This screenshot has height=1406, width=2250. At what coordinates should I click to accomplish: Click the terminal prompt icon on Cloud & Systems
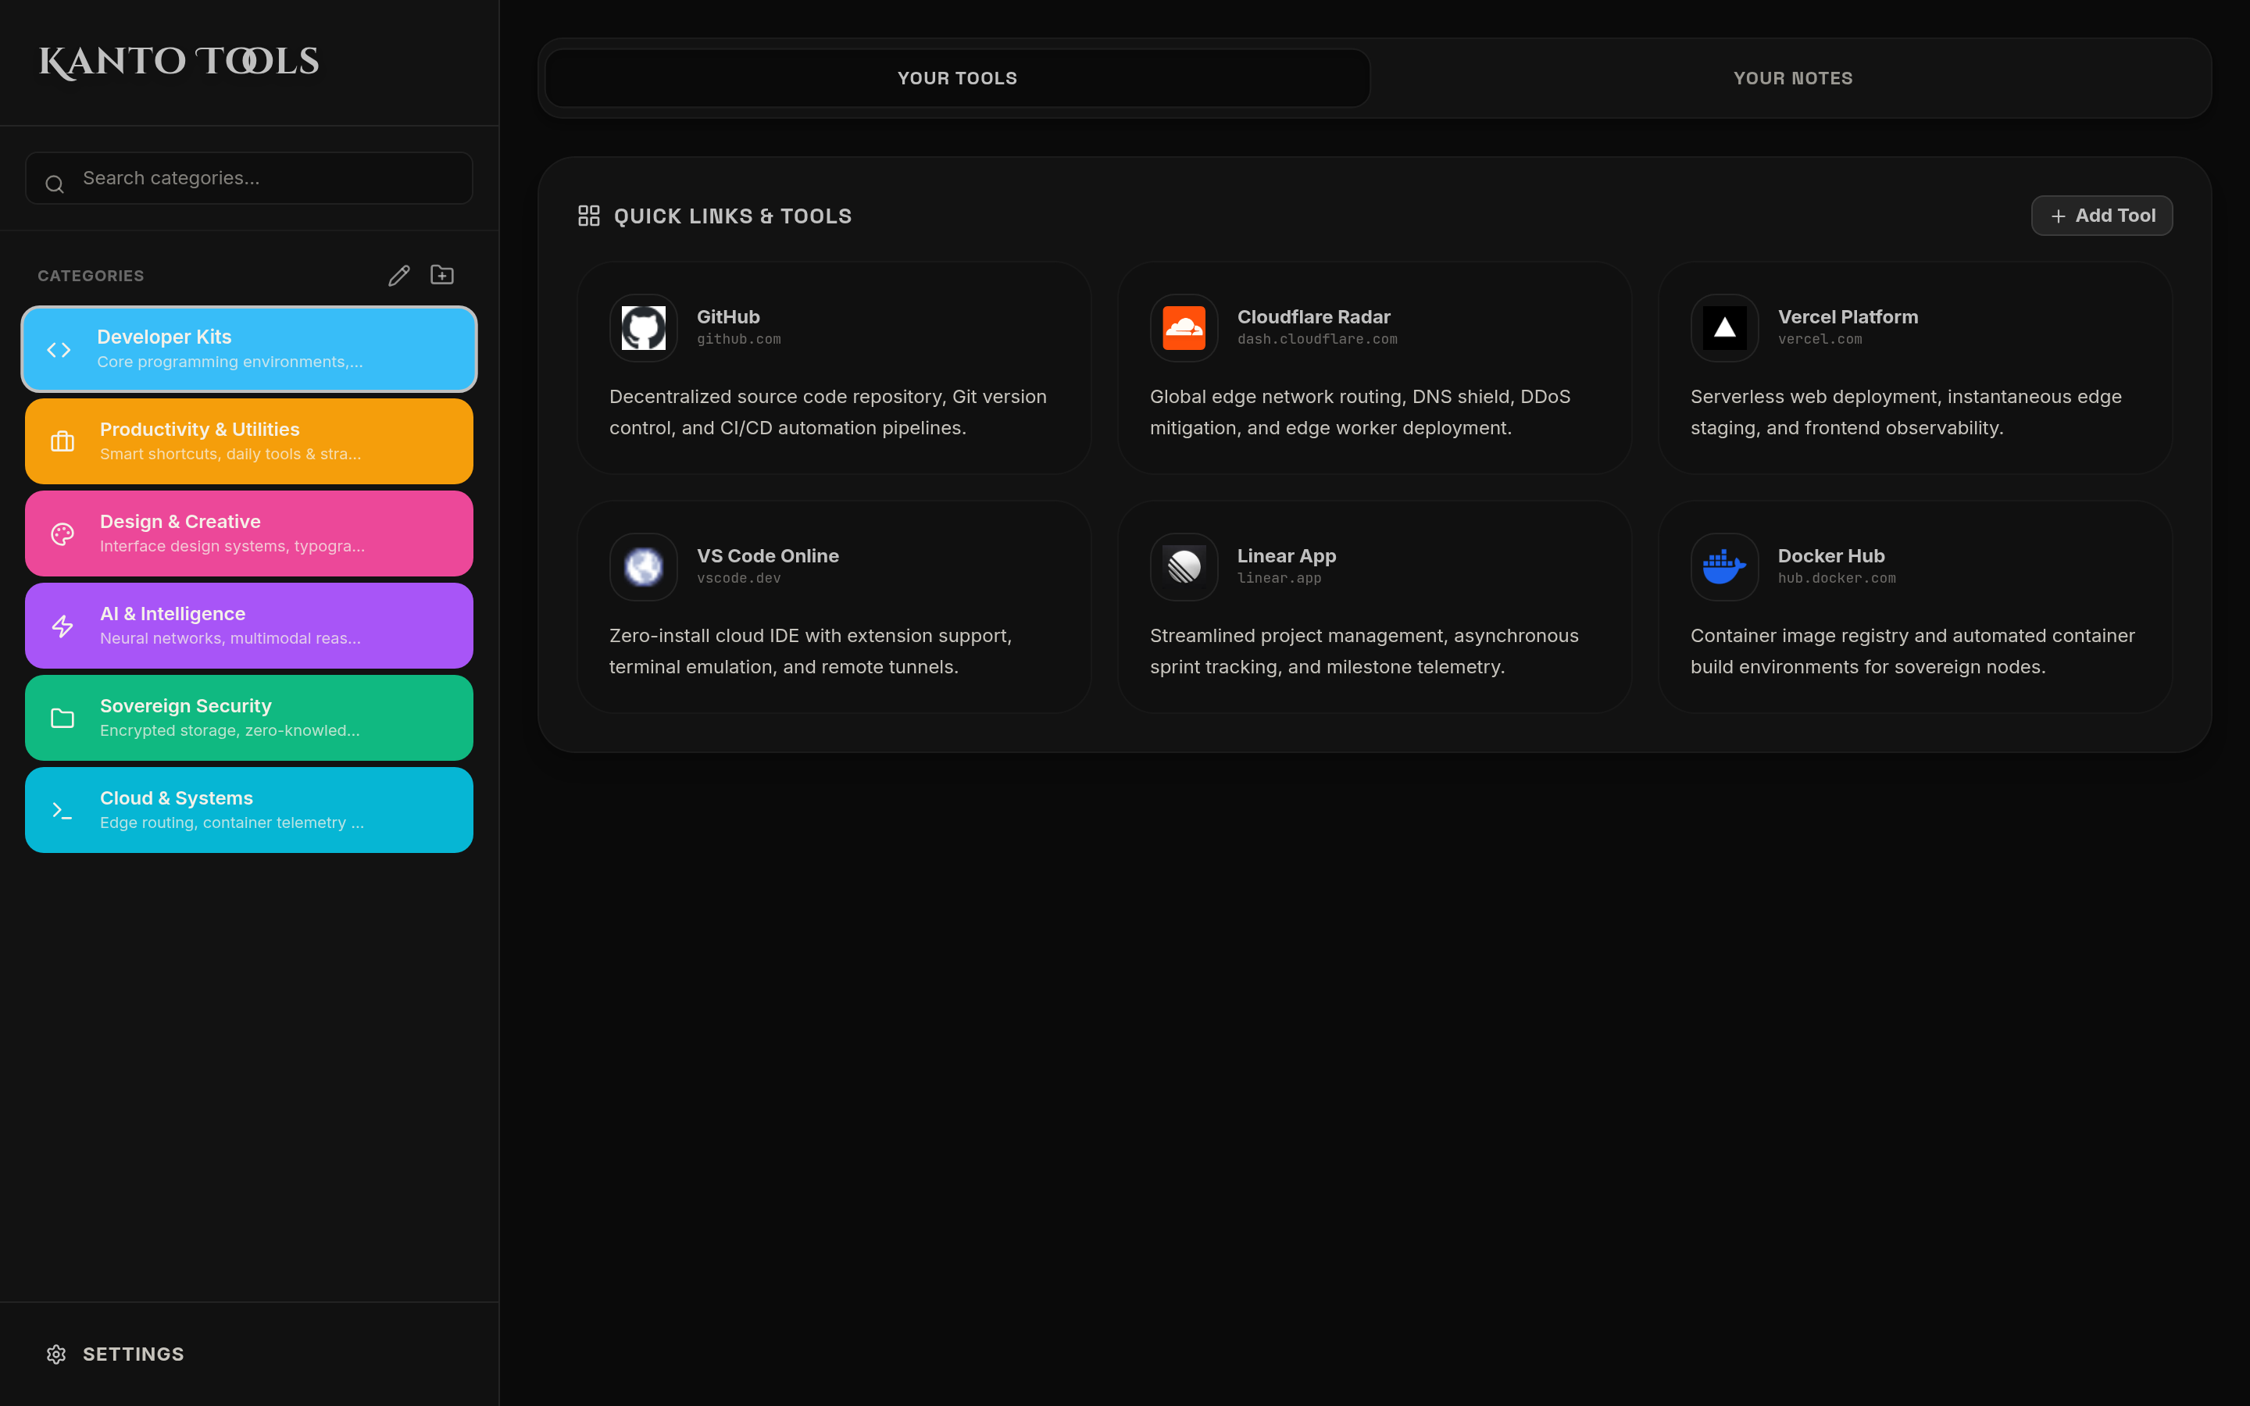62,810
